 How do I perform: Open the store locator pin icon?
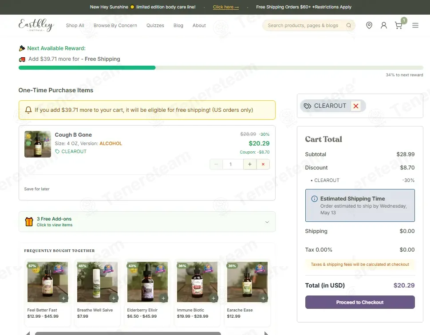369,25
